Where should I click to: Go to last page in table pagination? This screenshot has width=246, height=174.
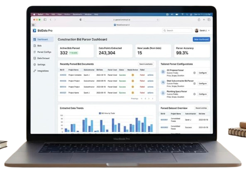(153, 99)
